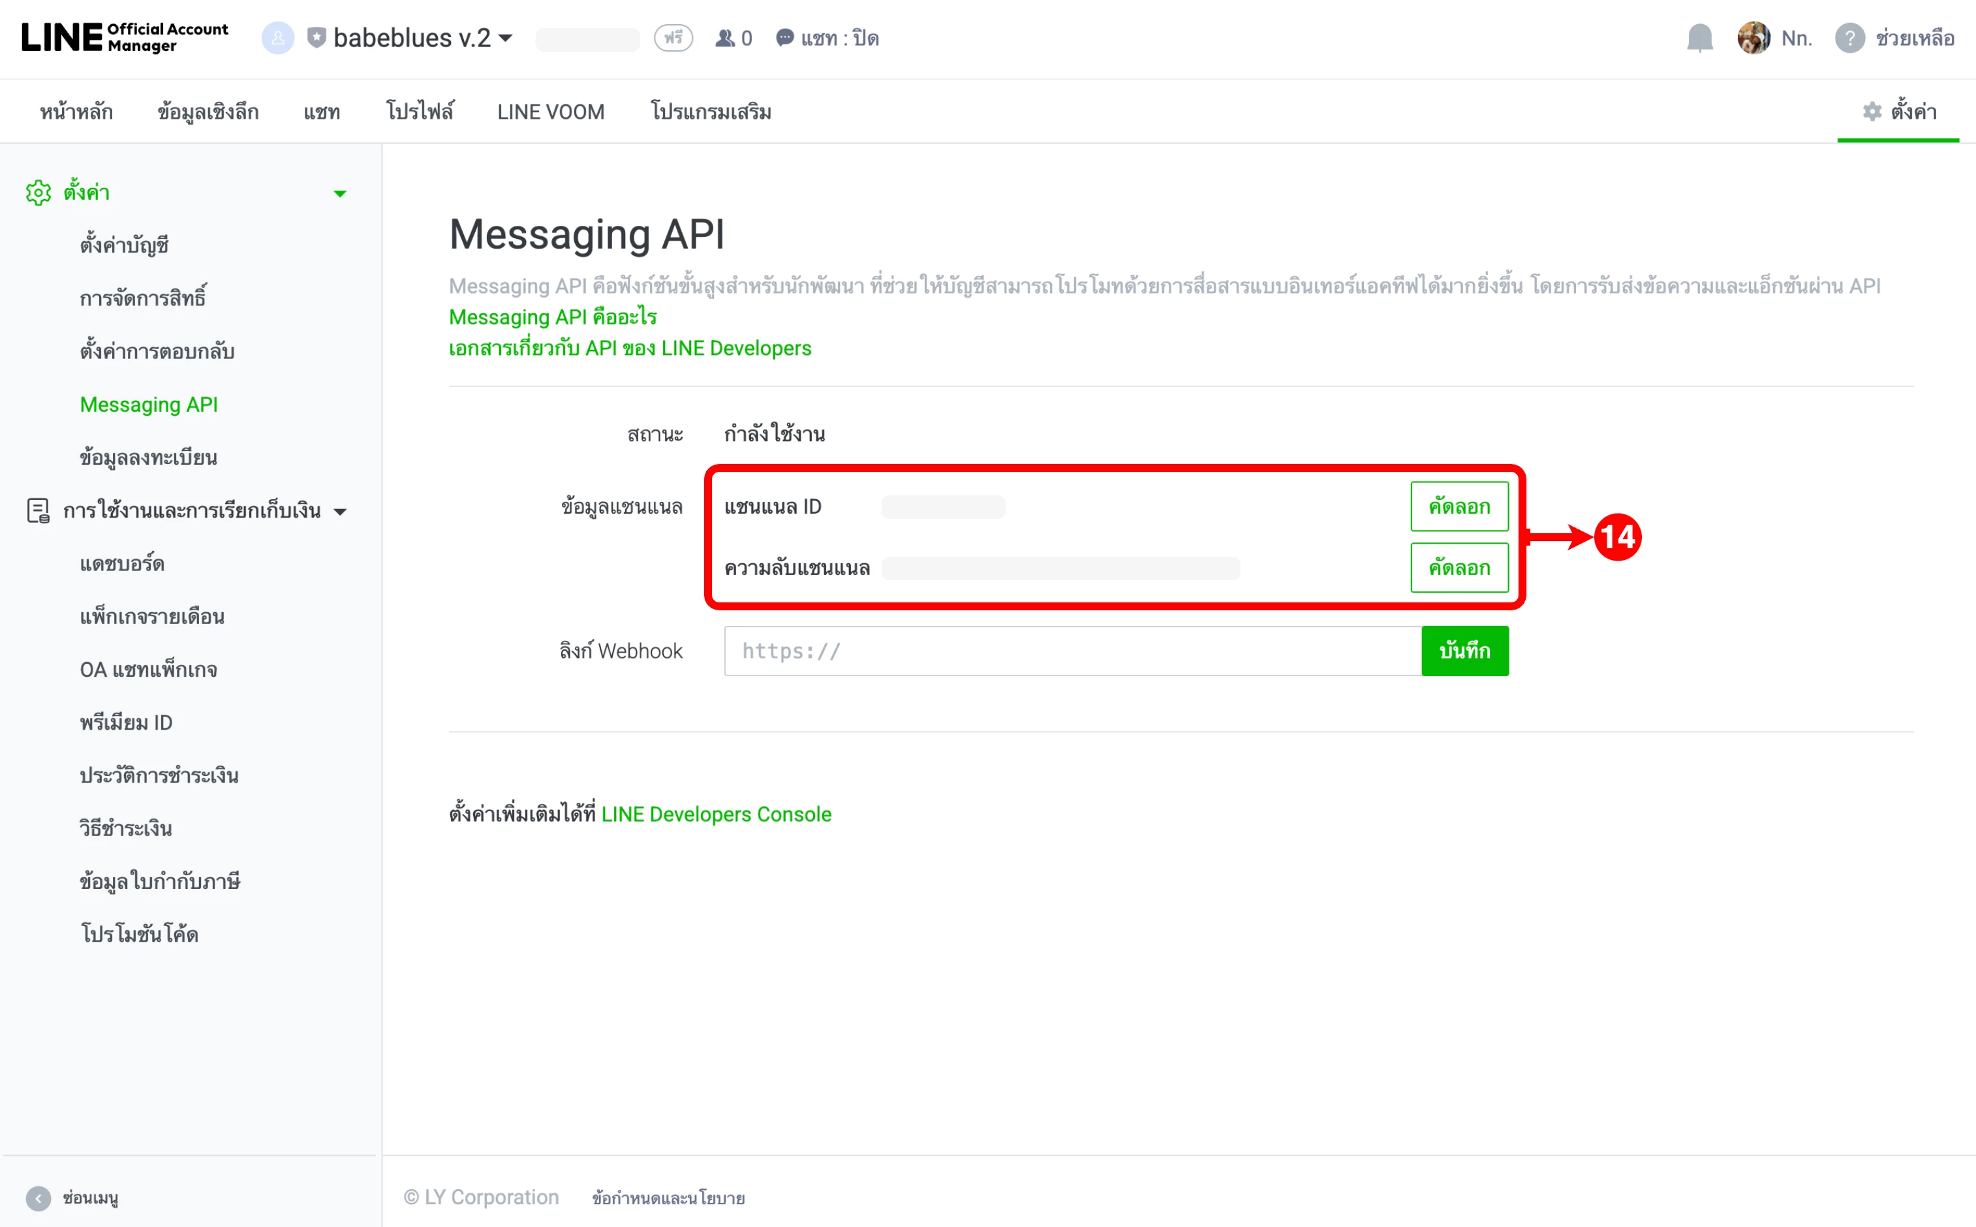The width and height of the screenshot is (1976, 1227).
Task: Click the help question mark icon
Action: point(1849,38)
